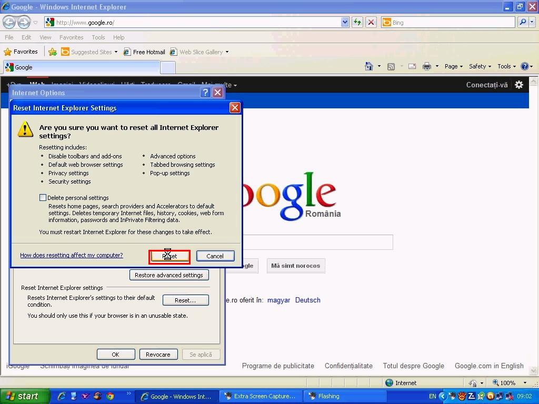
Task: Click the Google search input field
Action: coord(318,242)
